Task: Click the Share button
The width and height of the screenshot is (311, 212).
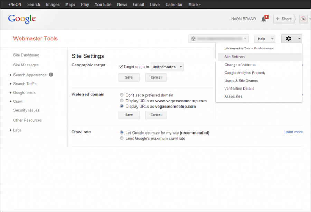Action: 284,19
